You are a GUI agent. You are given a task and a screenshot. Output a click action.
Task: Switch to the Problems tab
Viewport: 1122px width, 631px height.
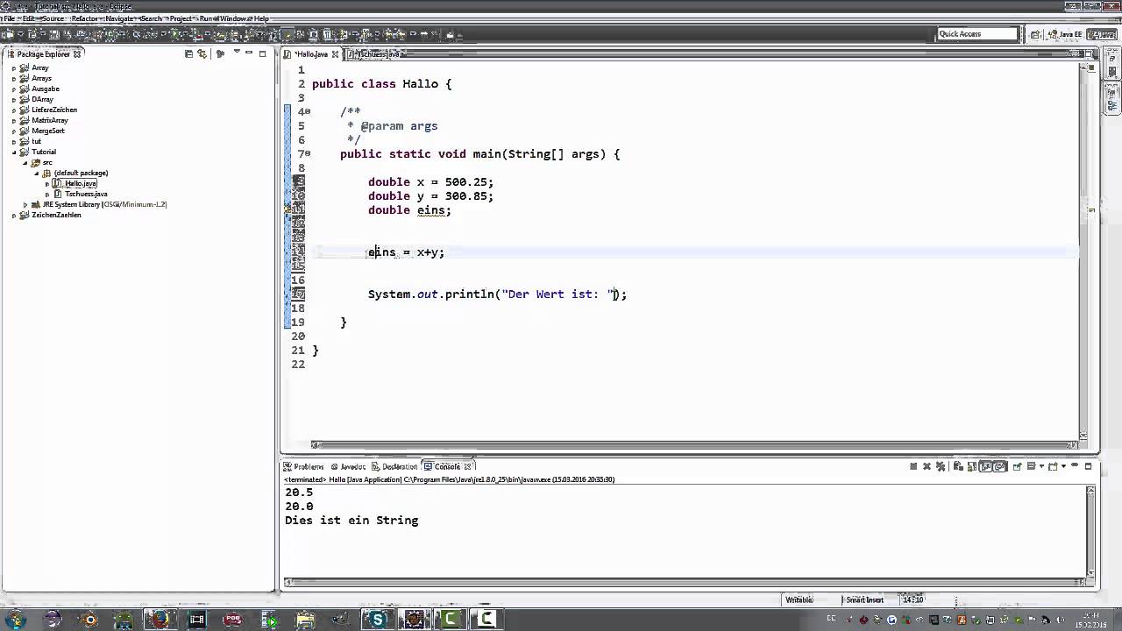coord(304,466)
